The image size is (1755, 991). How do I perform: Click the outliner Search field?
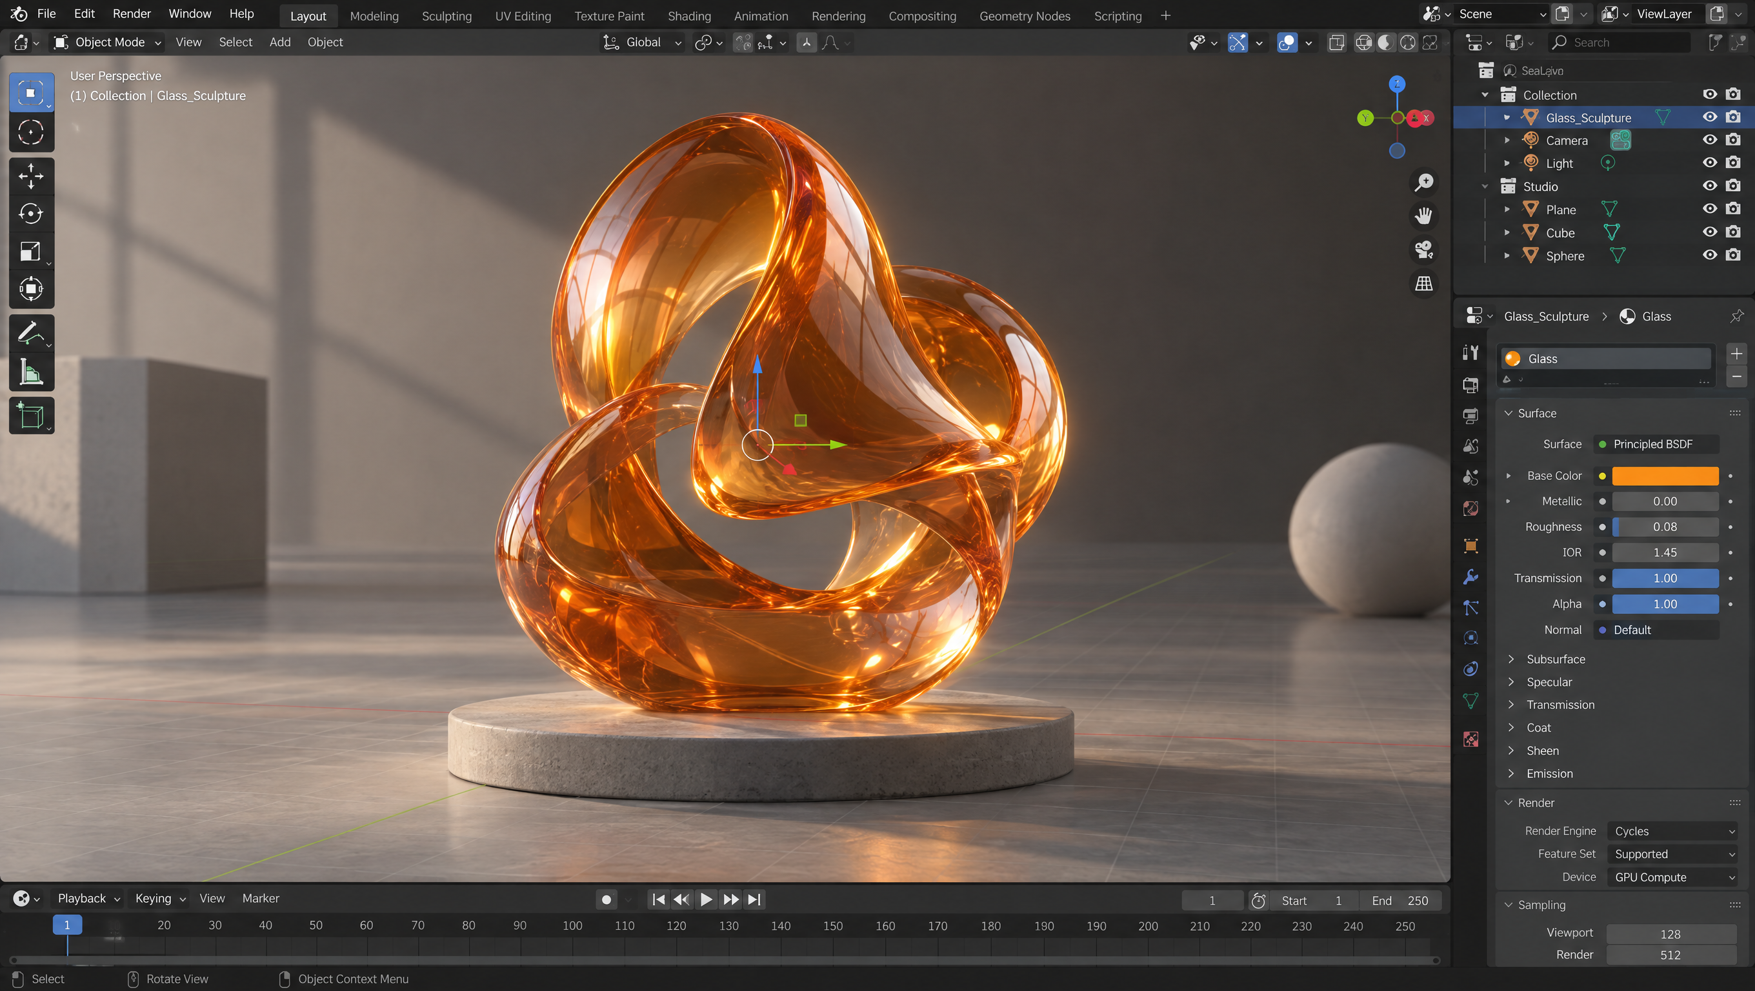click(1620, 42)
